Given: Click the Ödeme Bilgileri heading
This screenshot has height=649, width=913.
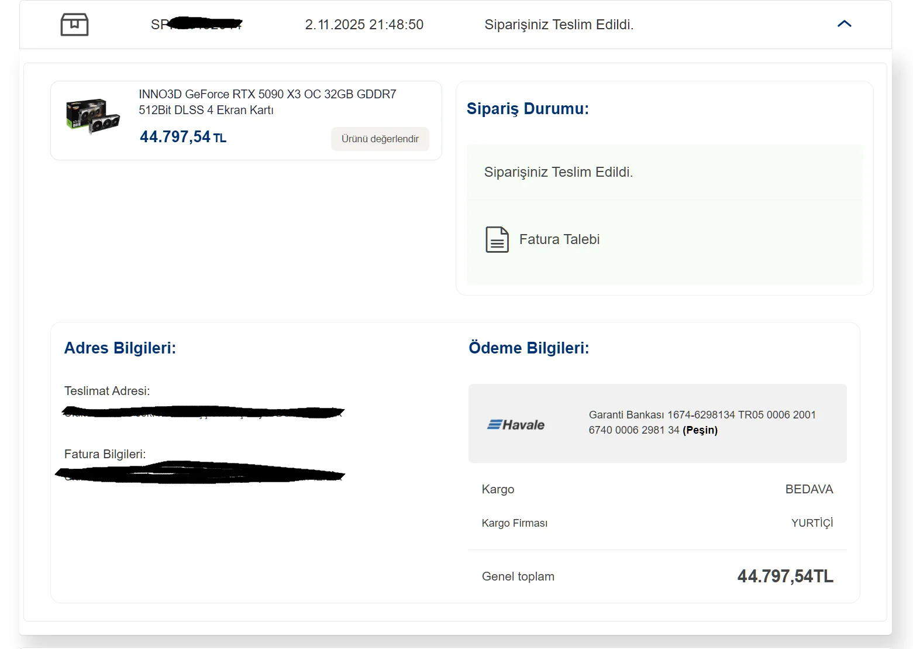Looking at the screenshot, I should click(x=529, y=348).
